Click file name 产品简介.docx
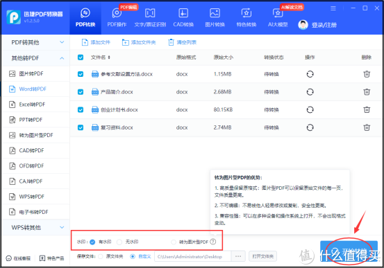 pos(117,92)
